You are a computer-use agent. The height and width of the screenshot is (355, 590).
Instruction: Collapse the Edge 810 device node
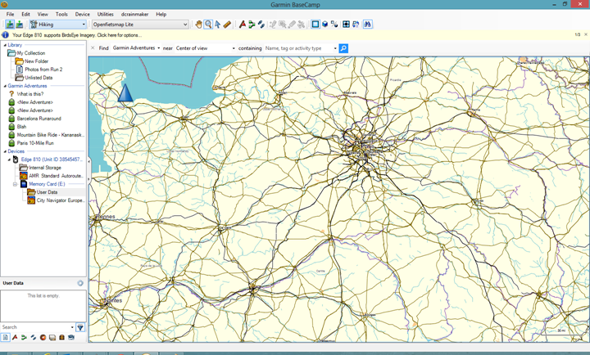(9, 160)
